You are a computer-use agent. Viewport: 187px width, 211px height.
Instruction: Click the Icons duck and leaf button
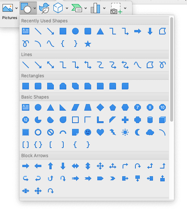coord(44,8)
